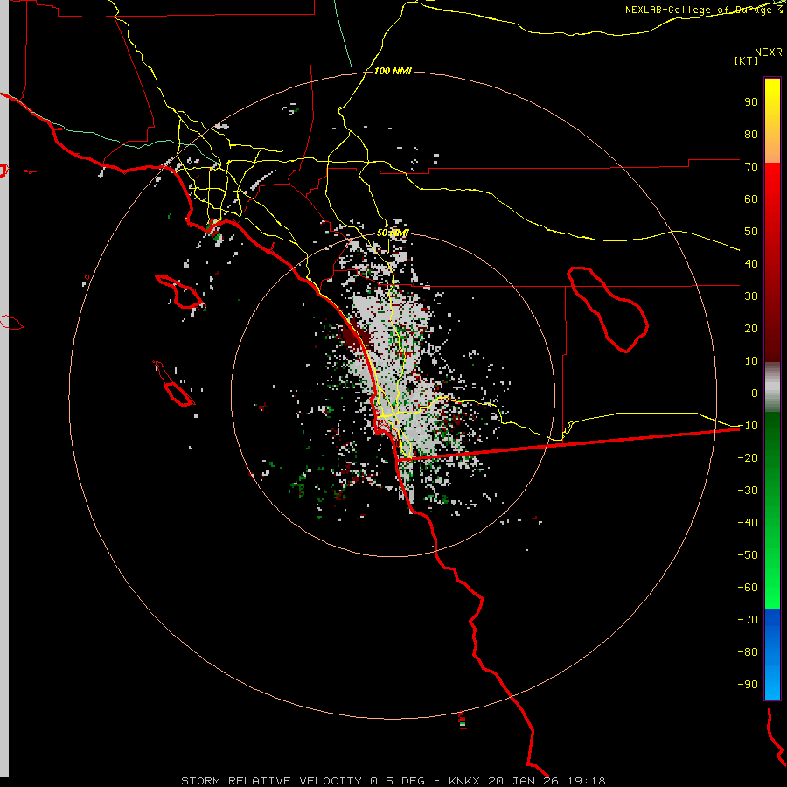Click the '70' velocity scale value
This screenshot has width=787, height=787.
(x=751, y=167)
